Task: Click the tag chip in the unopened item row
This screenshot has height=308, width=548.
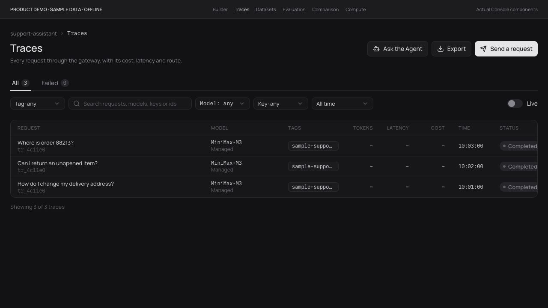Action: pos(313,166)
